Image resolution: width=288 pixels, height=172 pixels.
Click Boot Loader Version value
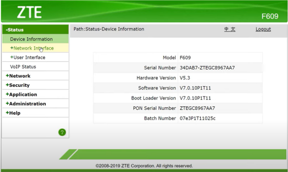point(195,98)
